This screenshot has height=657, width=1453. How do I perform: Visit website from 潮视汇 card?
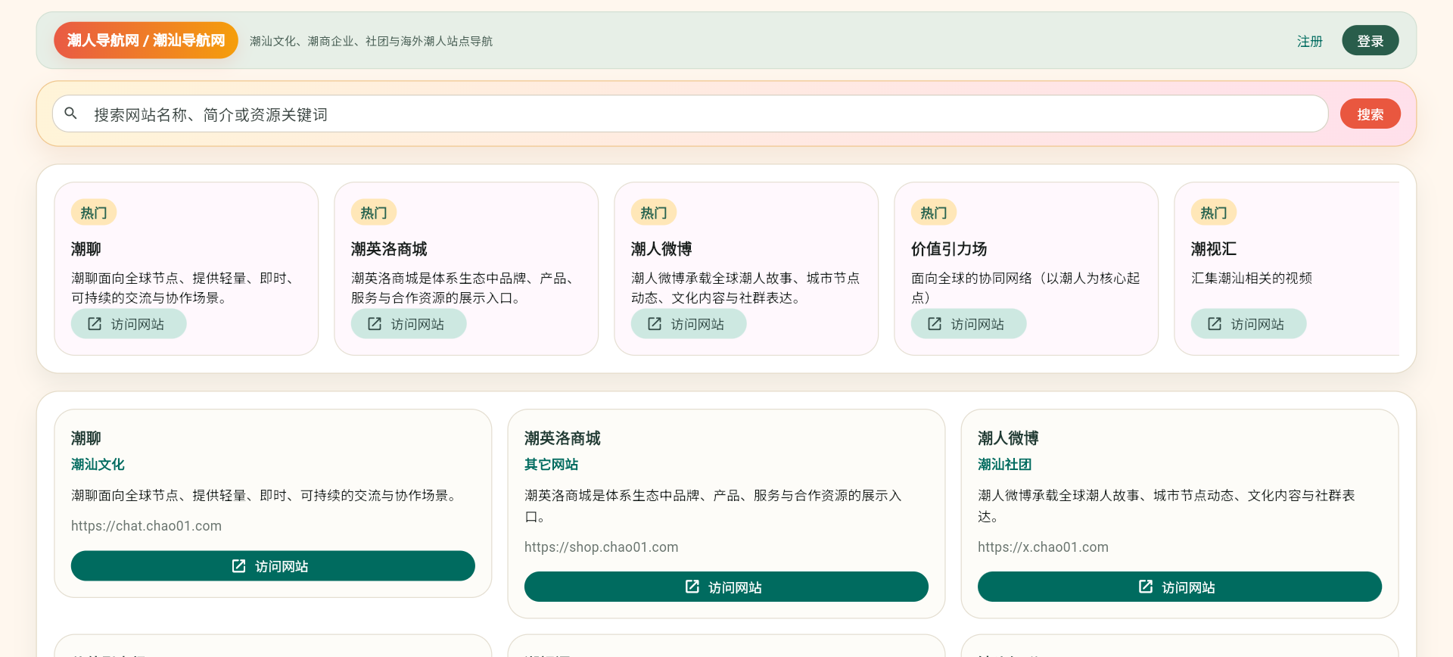(x=1249, y=324)
